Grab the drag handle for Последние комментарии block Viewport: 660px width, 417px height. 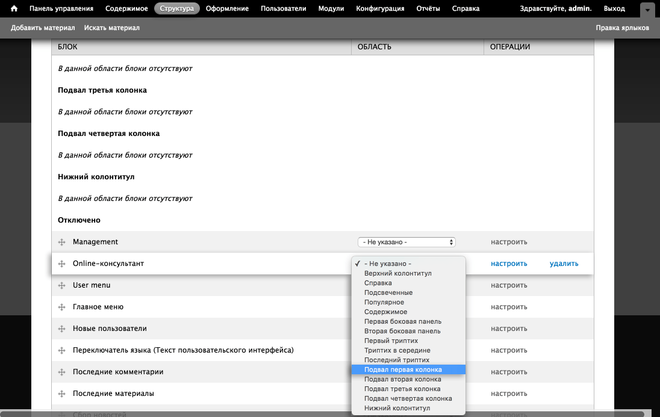coord(62,372)
